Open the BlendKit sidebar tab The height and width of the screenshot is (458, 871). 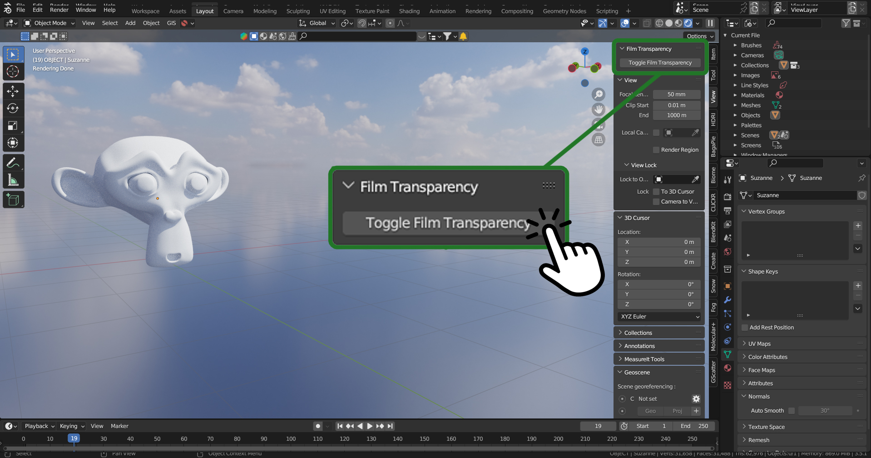click(713, 232)
